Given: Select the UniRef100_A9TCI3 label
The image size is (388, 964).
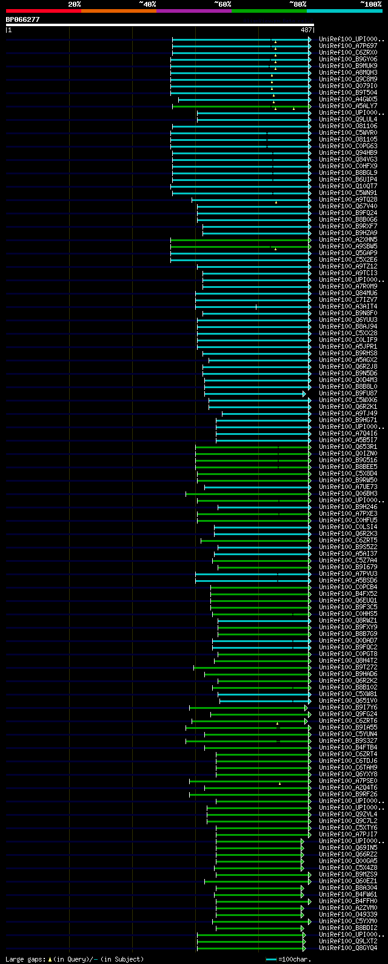Looking at the screenshot, I should pos(348,273).
